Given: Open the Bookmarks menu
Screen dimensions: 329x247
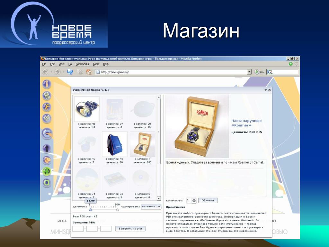Looking at the screenshot, I should coord(82,64).
